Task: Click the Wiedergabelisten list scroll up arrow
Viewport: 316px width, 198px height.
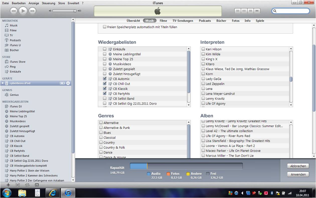Action: [189, 49]
